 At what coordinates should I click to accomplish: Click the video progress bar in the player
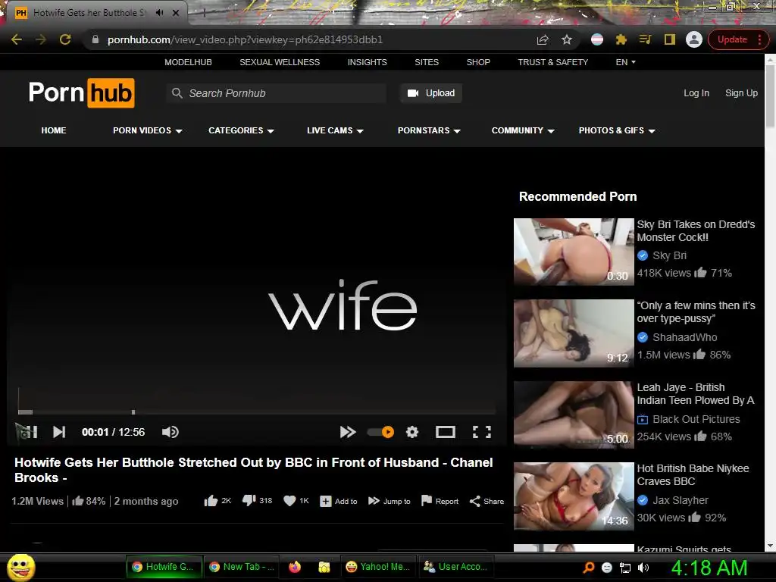pos(256,411)
